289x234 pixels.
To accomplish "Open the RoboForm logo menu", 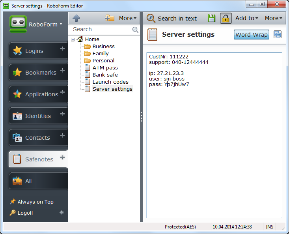I will click(x=36, y=24).
